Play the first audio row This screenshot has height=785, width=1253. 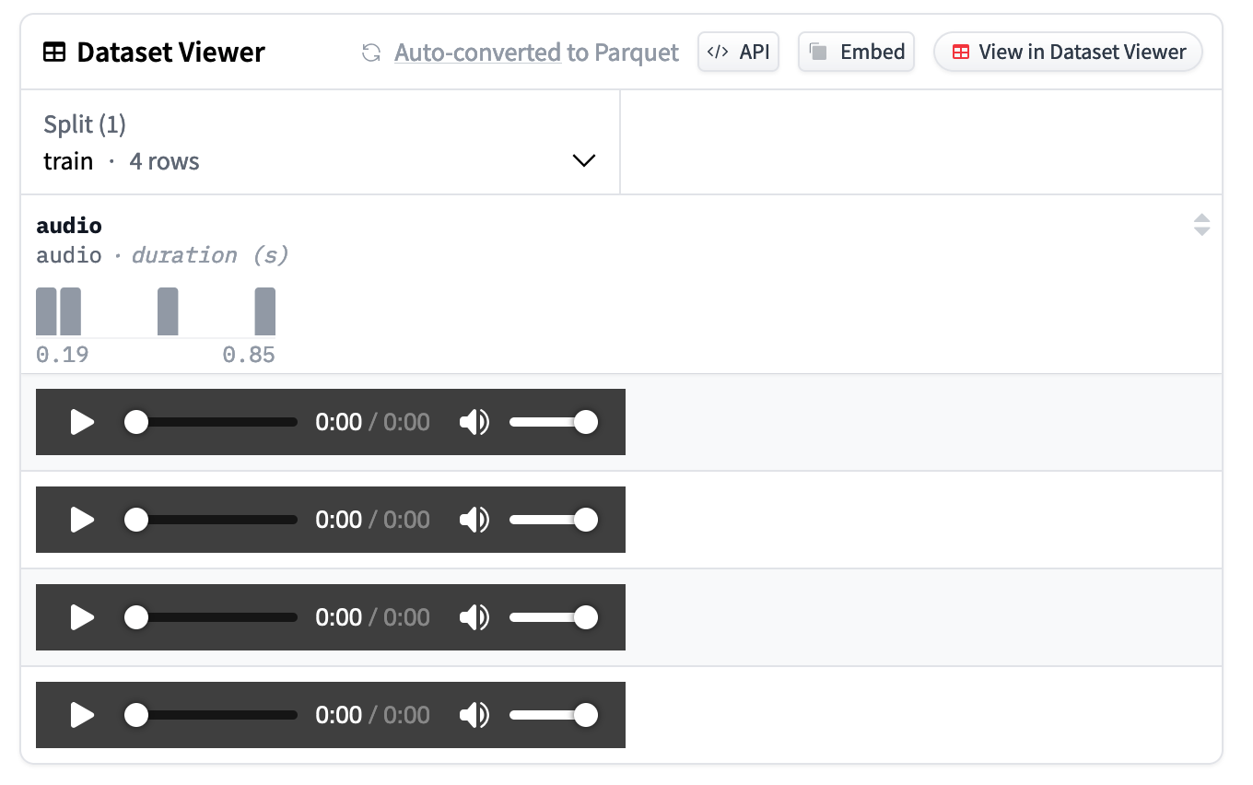[x=83, y=422]
